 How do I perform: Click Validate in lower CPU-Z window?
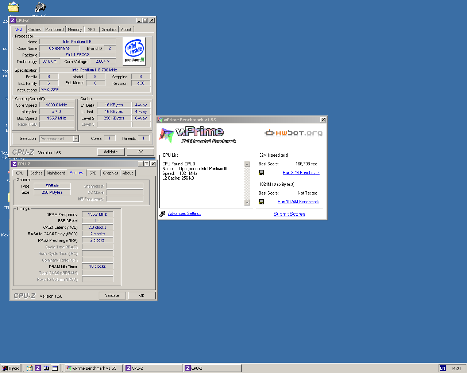coord(112,295)
